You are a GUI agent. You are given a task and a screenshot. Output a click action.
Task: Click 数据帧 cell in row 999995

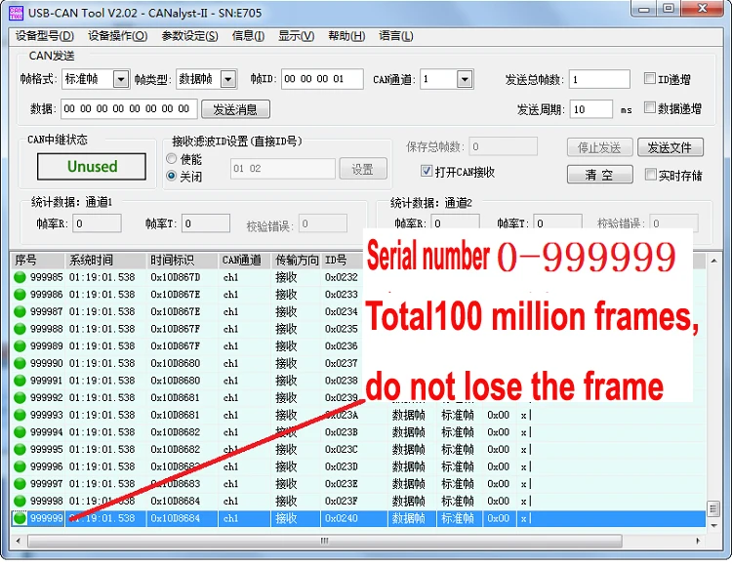[x=409, y=449]
